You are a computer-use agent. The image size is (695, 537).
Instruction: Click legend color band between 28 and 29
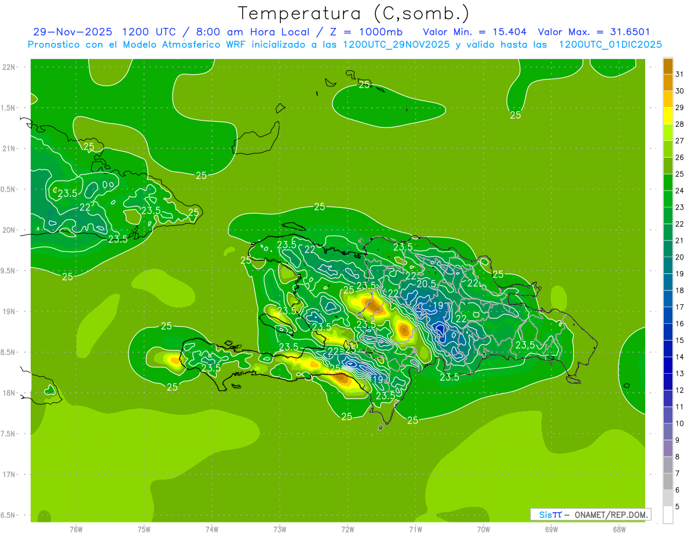tap(668, 116)
